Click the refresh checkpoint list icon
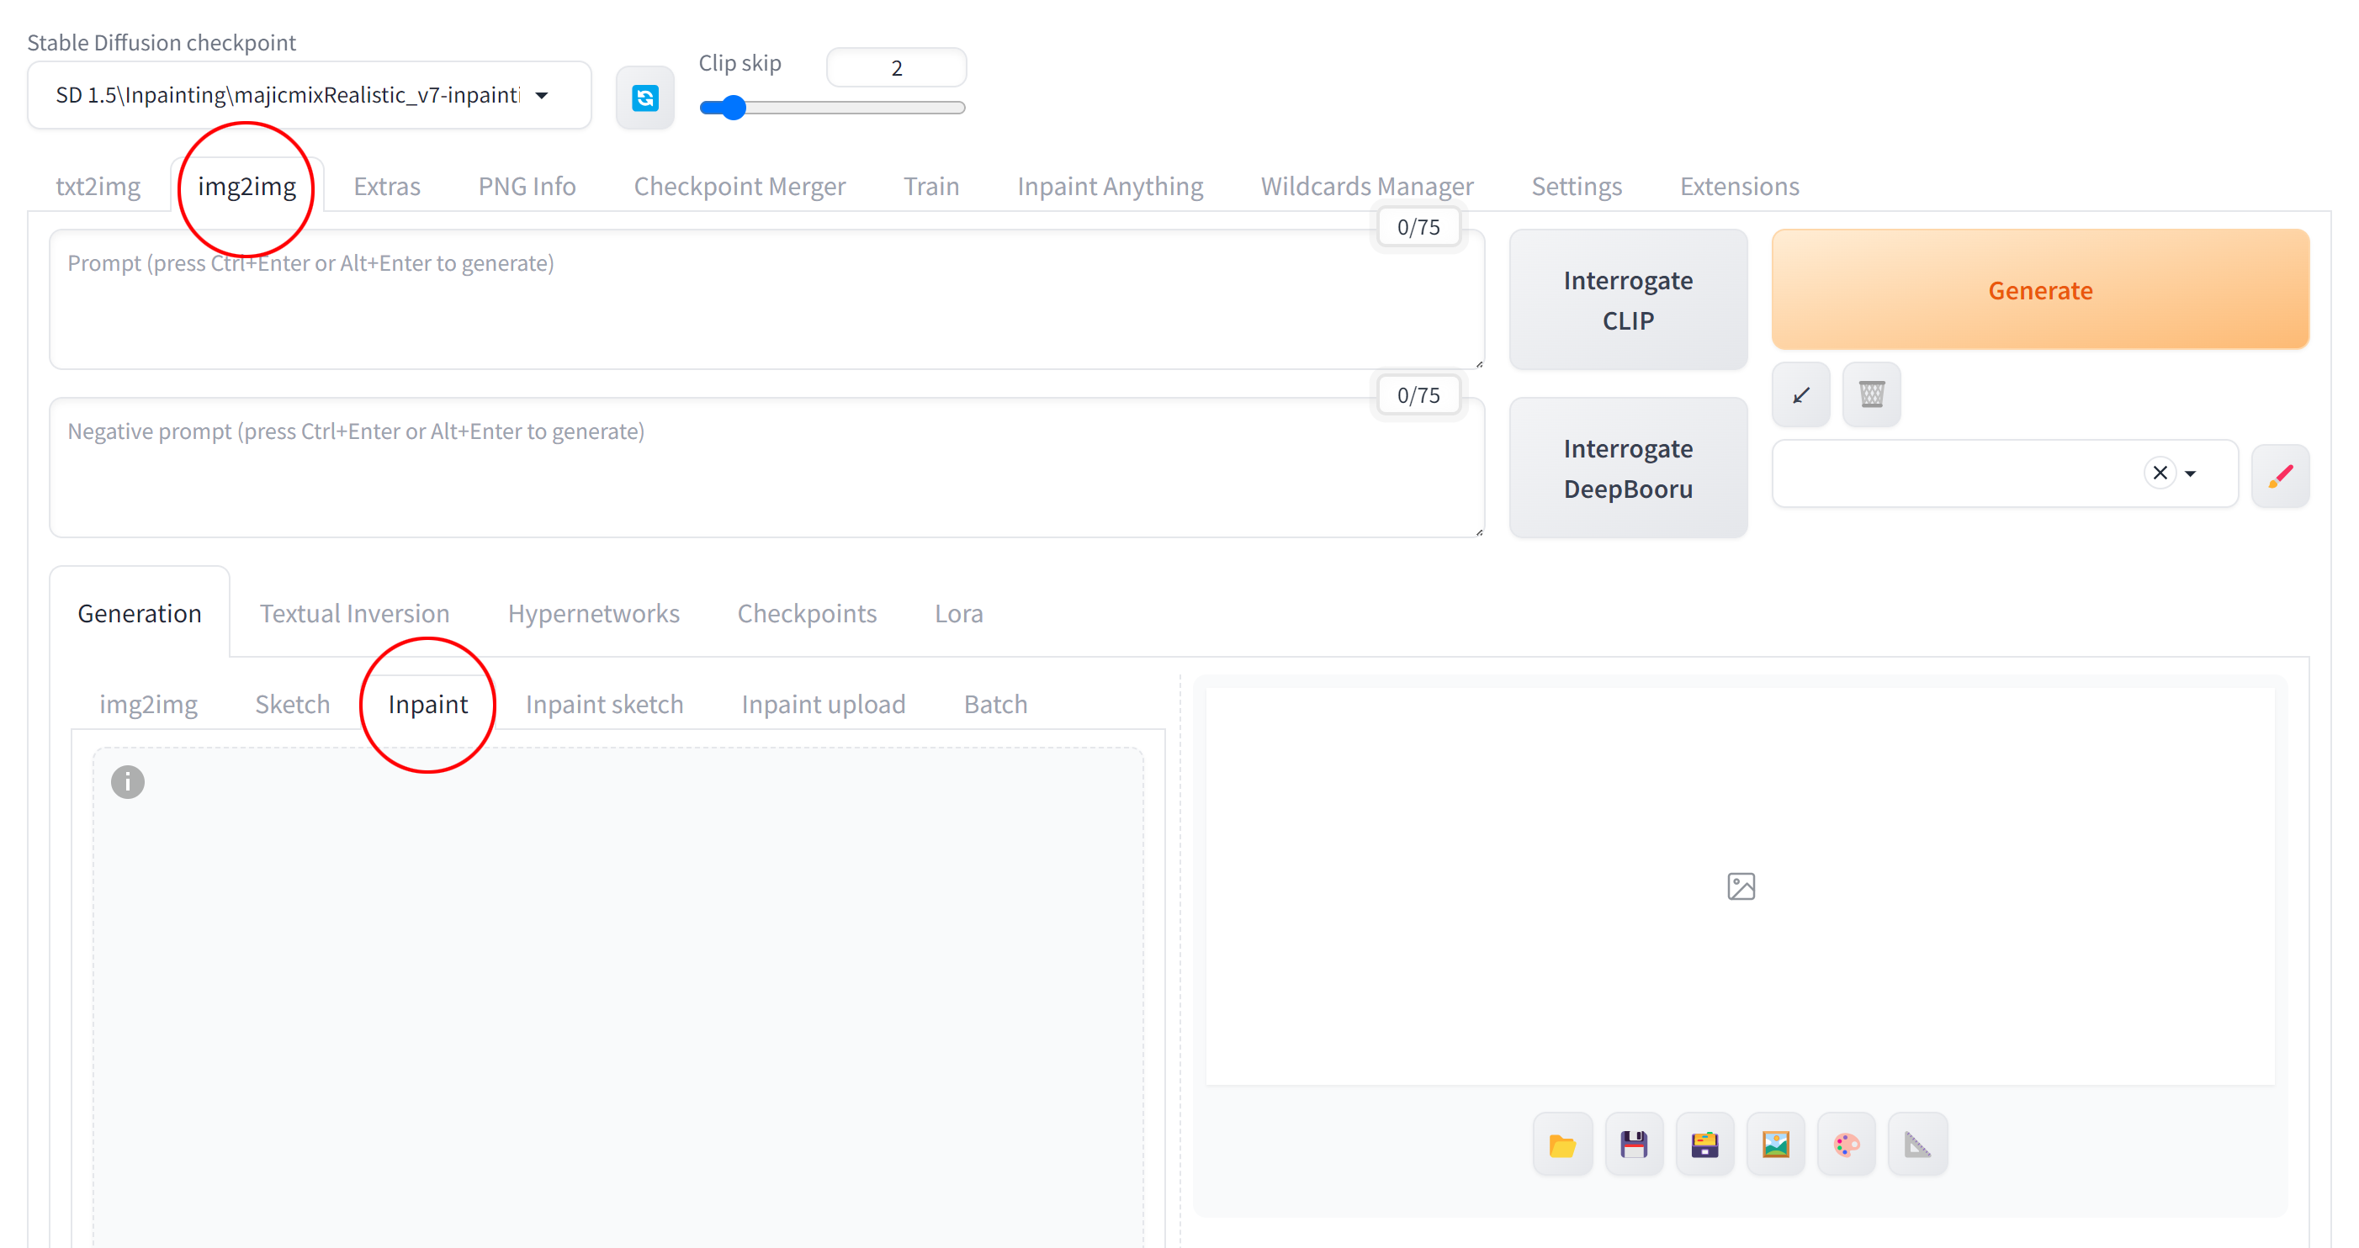 tap(644, 97)
